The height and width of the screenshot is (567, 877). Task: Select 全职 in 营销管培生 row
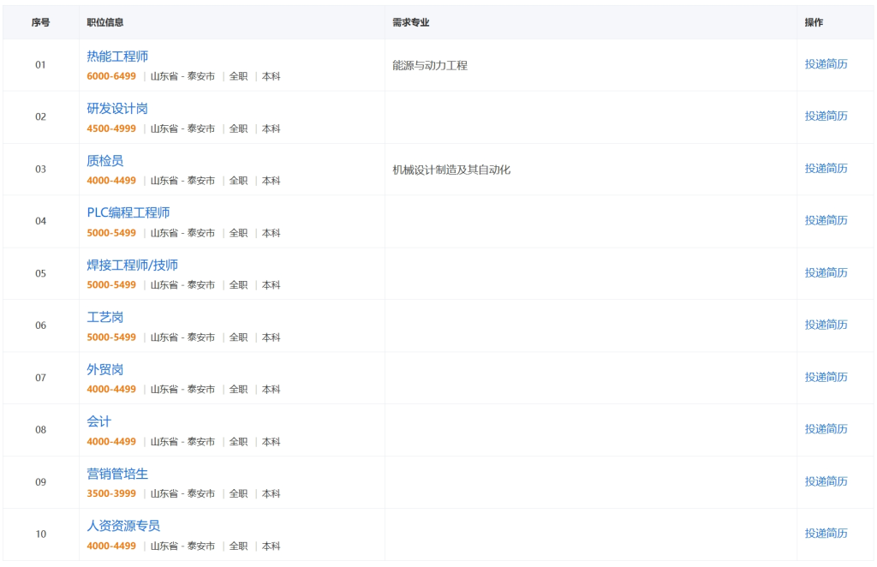tap(238, 493)
